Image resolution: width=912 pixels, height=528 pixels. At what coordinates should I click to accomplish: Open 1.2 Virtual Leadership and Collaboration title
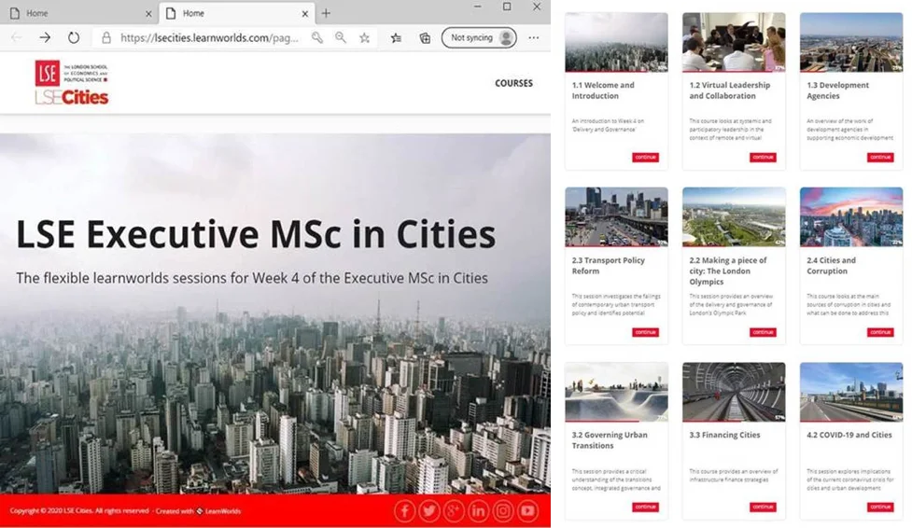coord(730,90)
